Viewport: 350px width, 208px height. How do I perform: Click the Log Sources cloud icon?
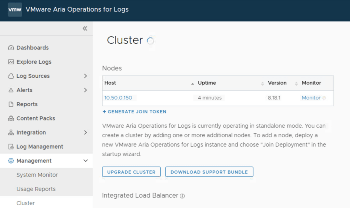(11, 76)
